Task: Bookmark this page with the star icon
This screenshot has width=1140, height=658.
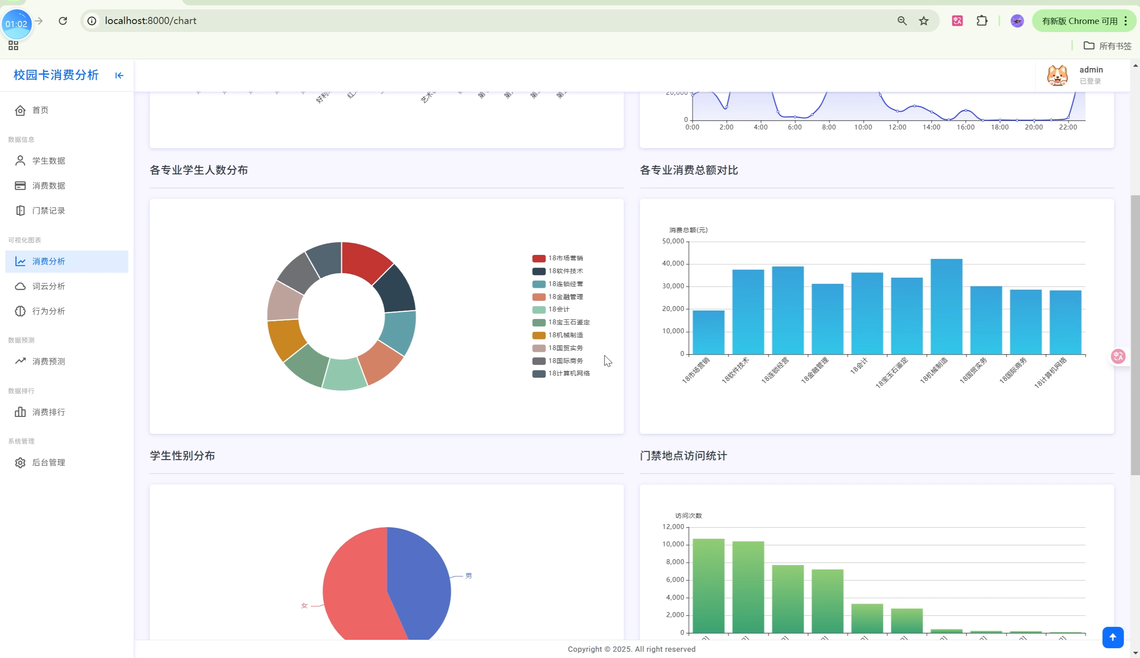Action: (x=924, y=21)
